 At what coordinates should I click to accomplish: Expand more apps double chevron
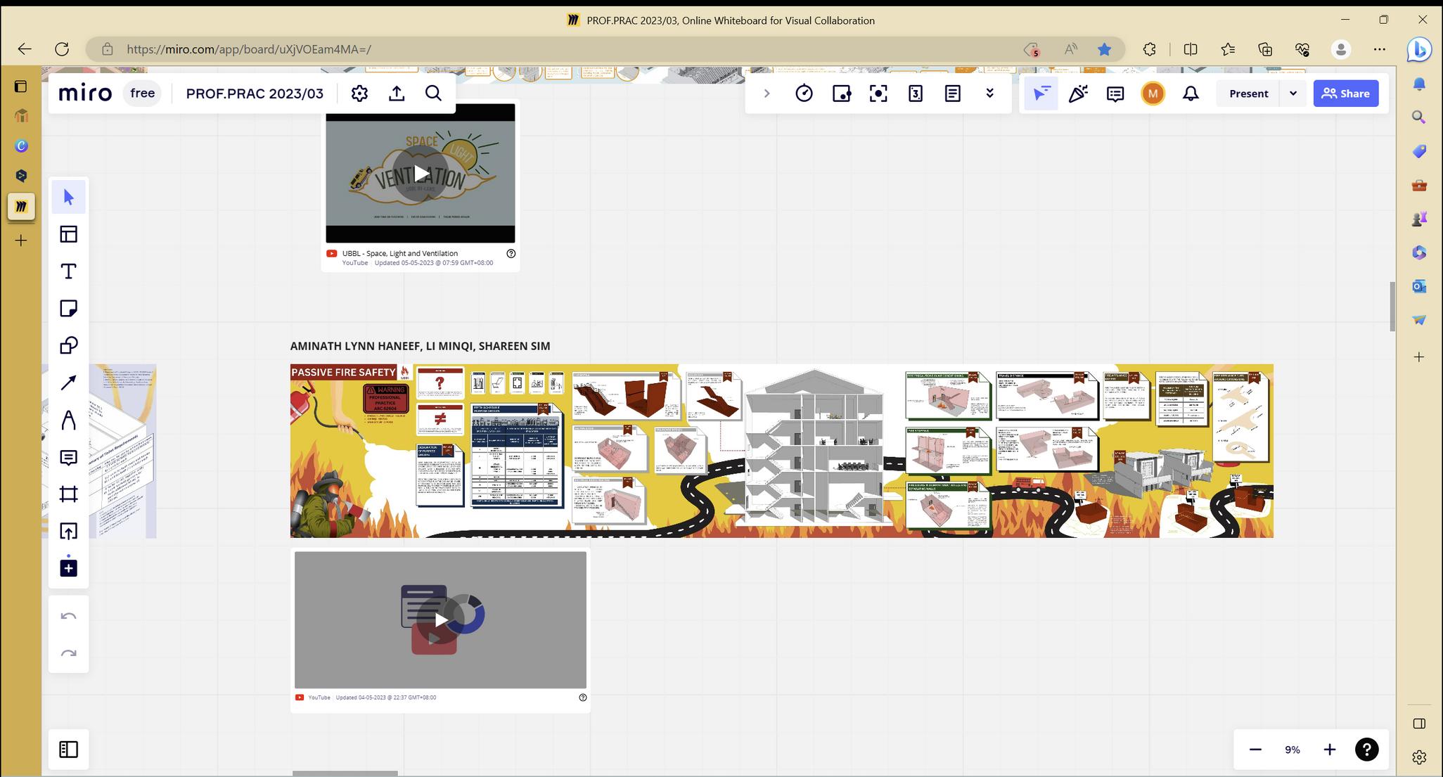click(989, 94)
